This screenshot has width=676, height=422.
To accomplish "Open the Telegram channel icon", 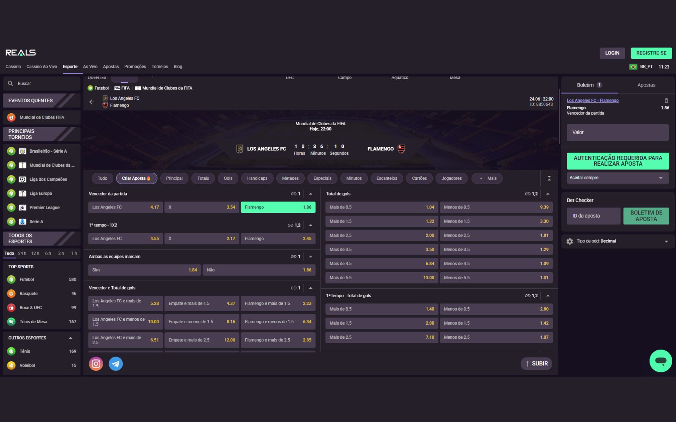I will coord(115,364).
